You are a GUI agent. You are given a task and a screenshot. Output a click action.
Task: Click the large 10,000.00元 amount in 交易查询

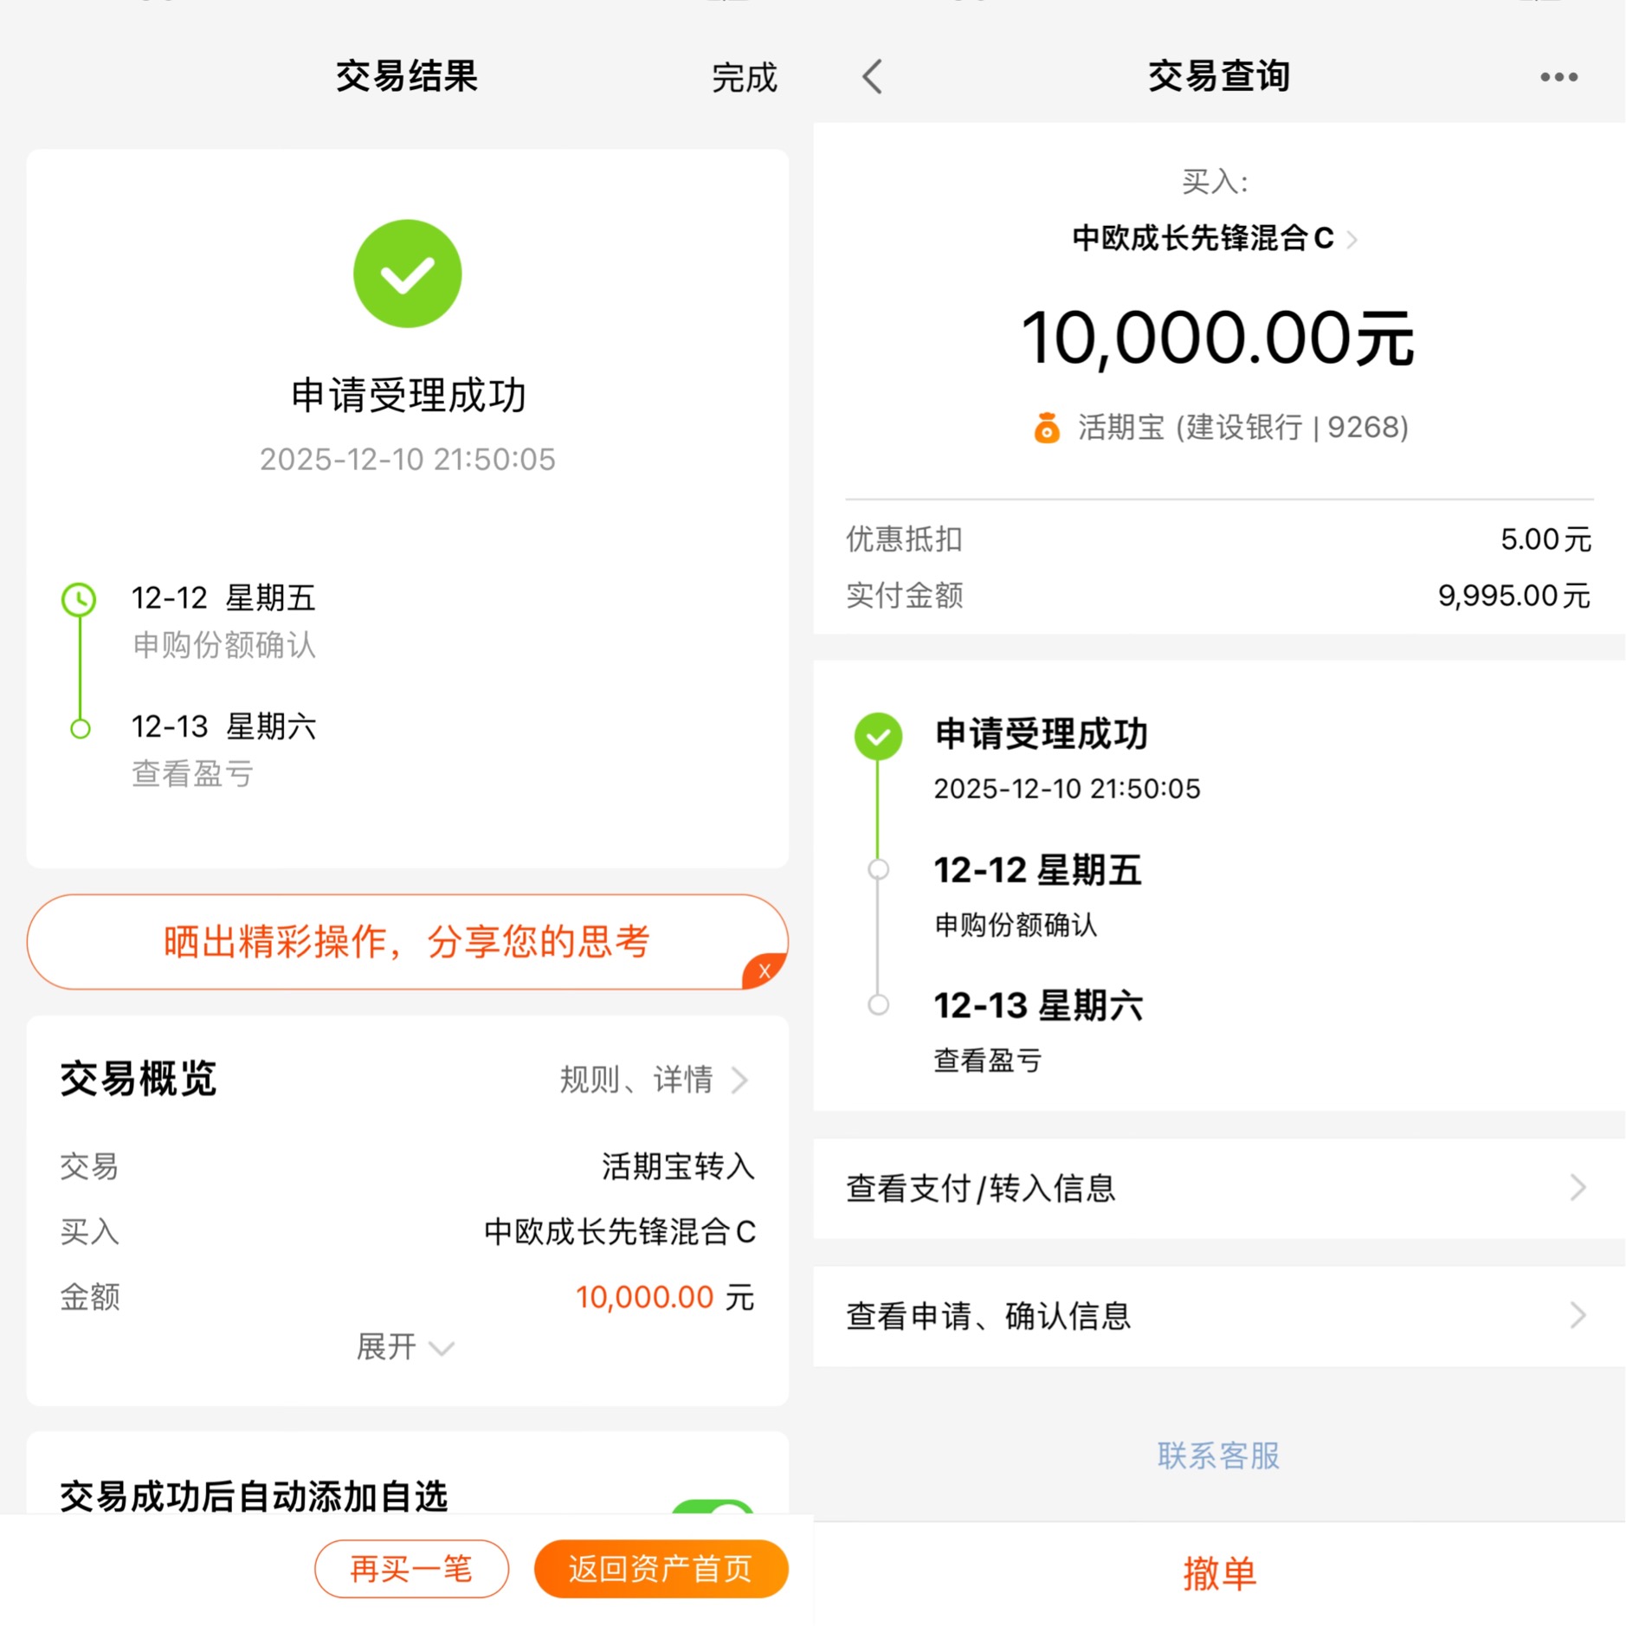click(x=1217, y=339)
